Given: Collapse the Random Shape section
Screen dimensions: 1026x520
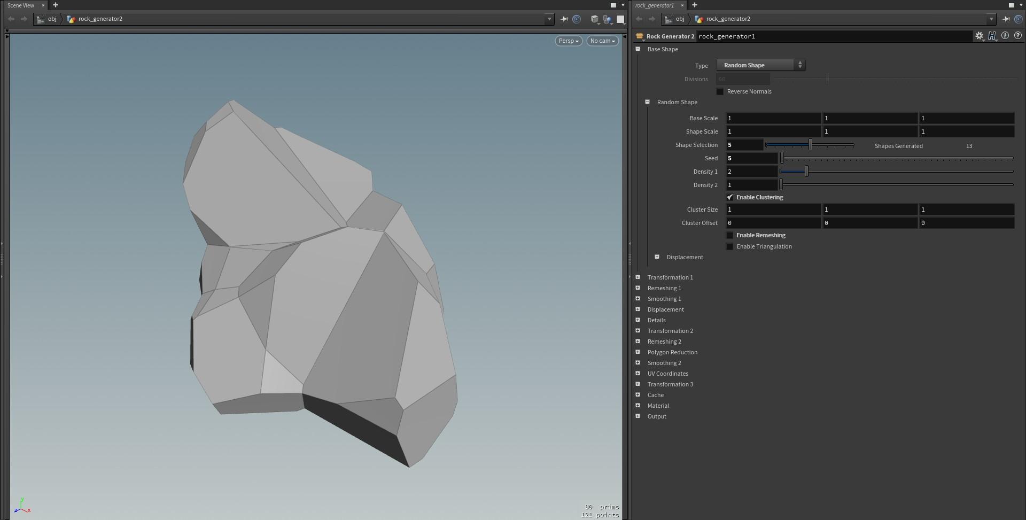Looking at the screenshot, I should 647,102.
